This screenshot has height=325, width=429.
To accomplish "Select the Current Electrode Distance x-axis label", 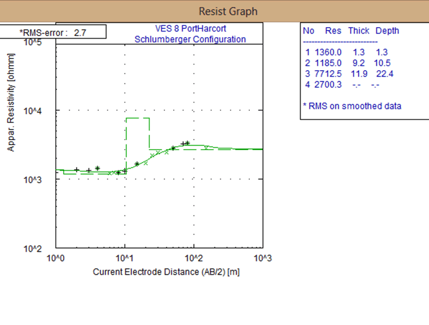I will click(x=159, y=271).
